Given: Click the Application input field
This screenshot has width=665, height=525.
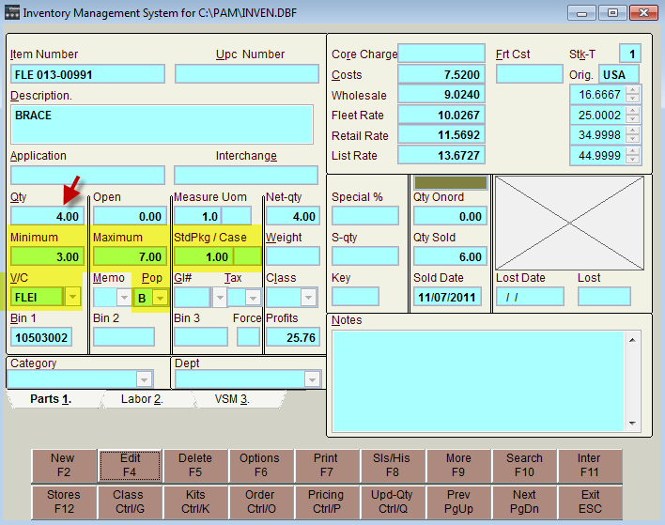Looking at the screenshot, I should point(87,175).
